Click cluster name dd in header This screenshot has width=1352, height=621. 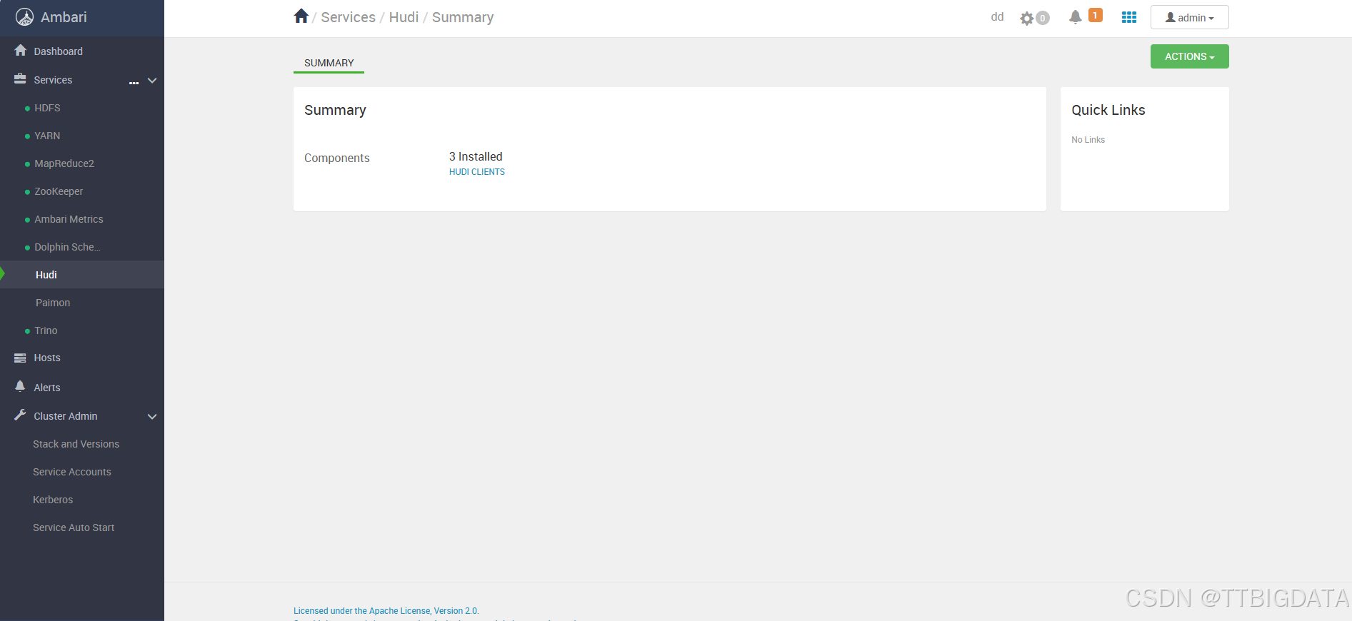997,16
